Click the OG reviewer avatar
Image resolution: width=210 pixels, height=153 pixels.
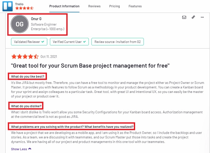coord(20,24)
